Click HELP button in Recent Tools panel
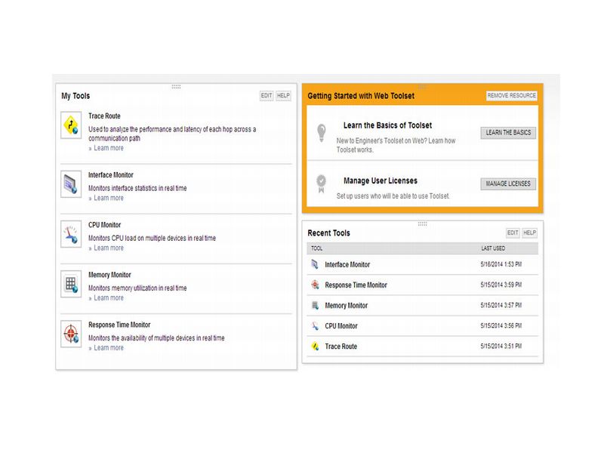This screenshot has width=604, height=453. coord(529,233)
